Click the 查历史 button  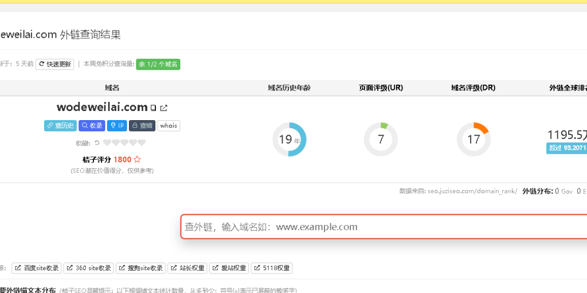coord(60,125)
